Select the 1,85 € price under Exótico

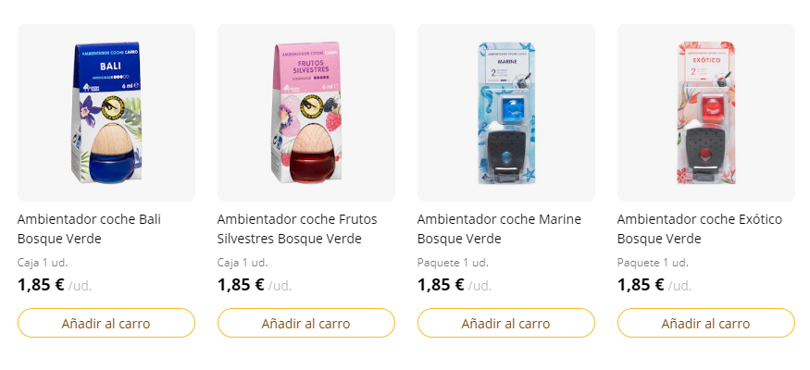(641, 285)
